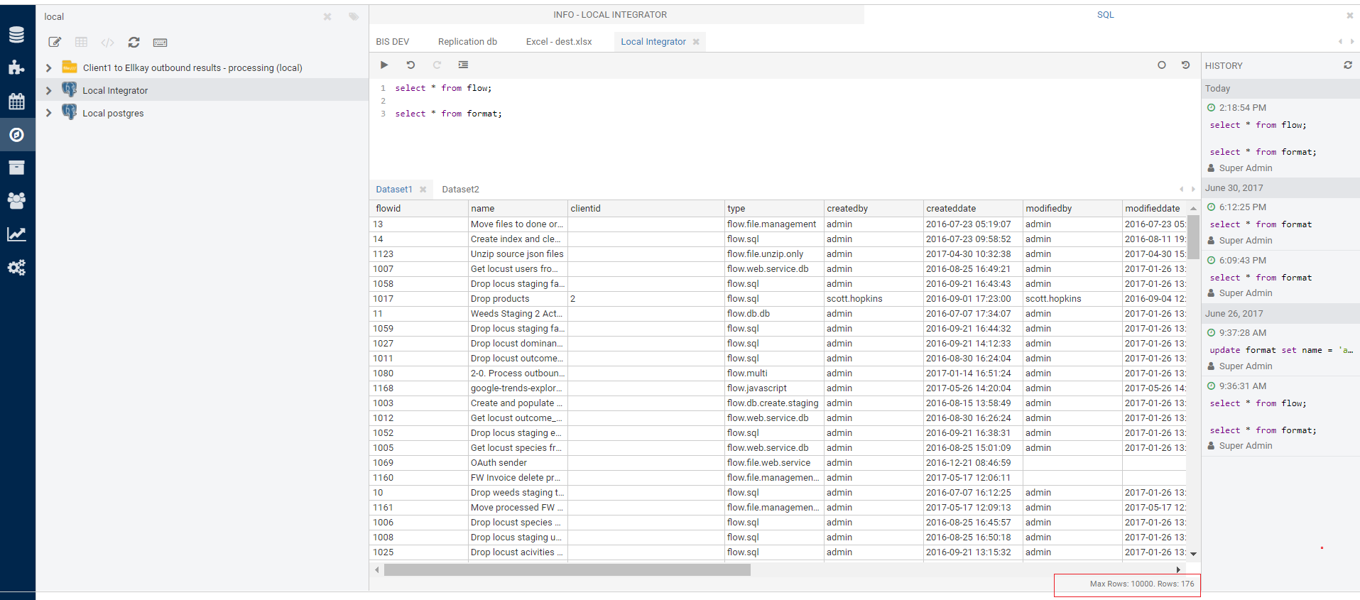Open the puzzle piece connections sidebar icon
Viewport: 1360px width, 600px height.
coord(16,67)
